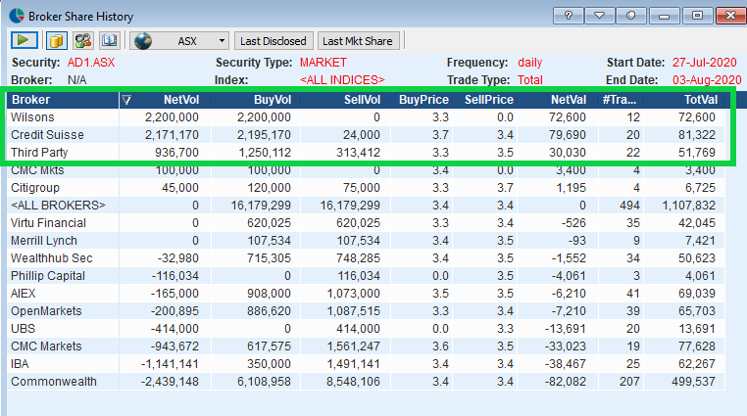
Task: Click the AD1.ASX security value
Action: [x=91, y=63]
